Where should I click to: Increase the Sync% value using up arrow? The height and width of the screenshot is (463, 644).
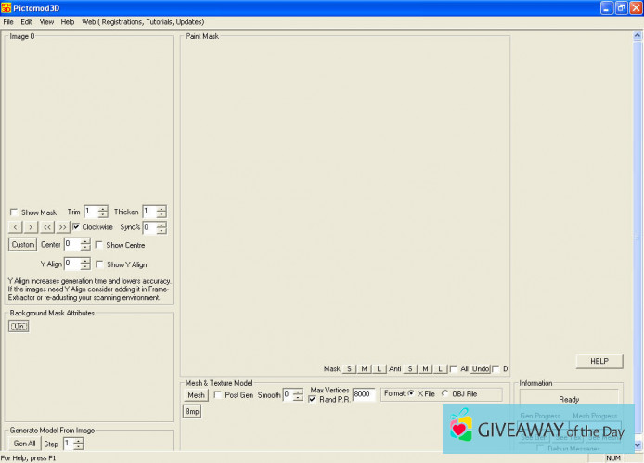tap(161, 224)
